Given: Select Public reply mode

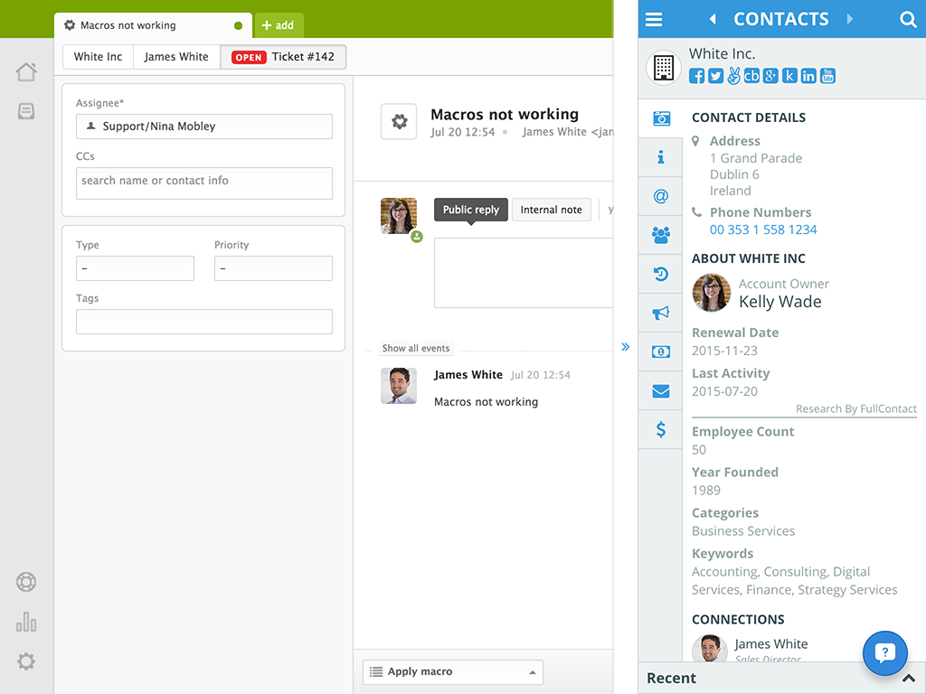Looking at the screenshot, I should pyautogui.click(x=470, y=210).
